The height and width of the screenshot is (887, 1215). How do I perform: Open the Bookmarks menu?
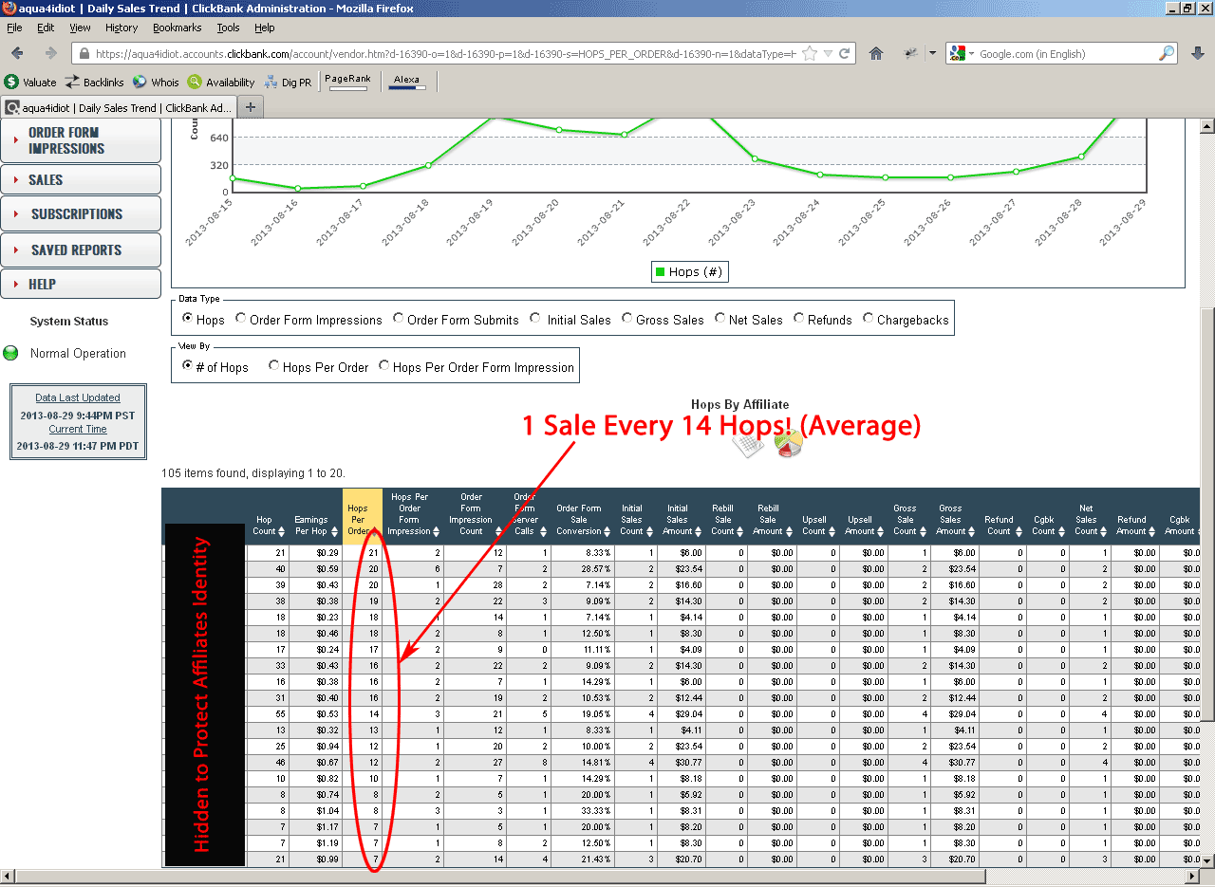177,28
